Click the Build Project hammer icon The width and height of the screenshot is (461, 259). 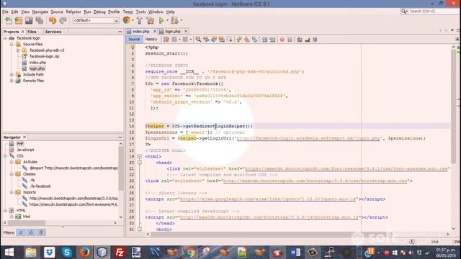(139, 21)
